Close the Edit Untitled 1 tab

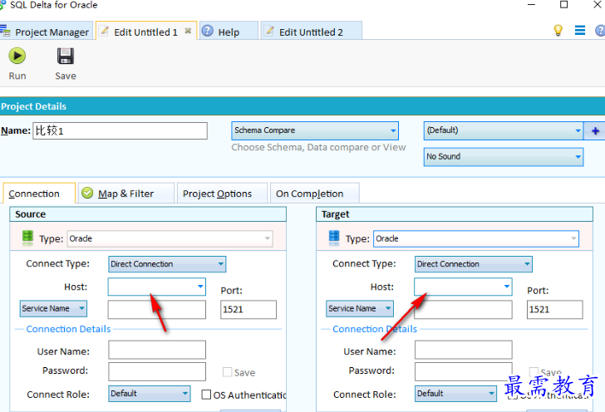[x=188, y=31]
